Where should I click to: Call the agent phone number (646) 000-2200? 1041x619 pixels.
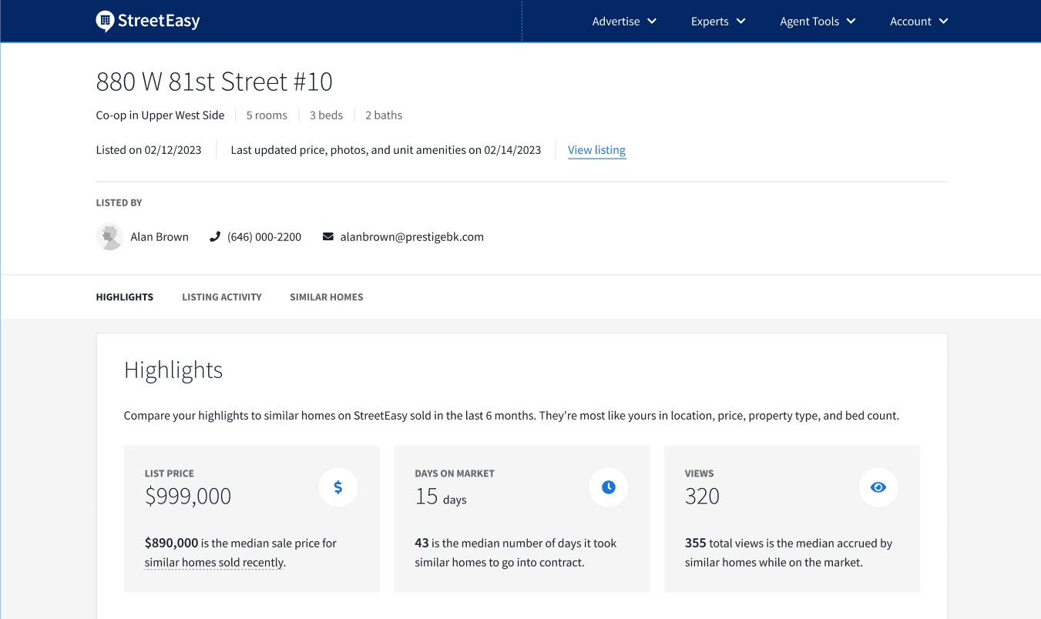[264, 237]
